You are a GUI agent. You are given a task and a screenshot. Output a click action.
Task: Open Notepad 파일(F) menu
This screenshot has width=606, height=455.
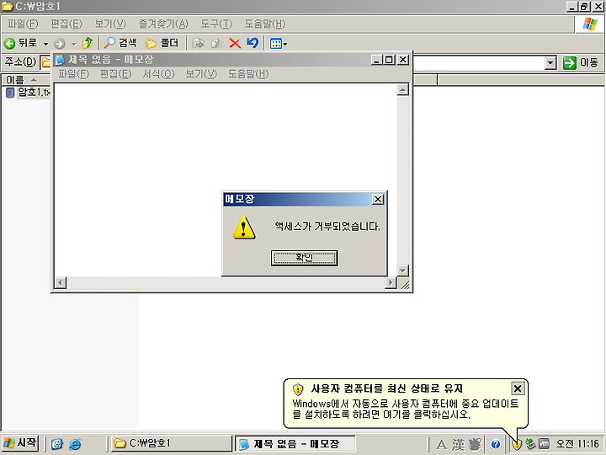73,74
